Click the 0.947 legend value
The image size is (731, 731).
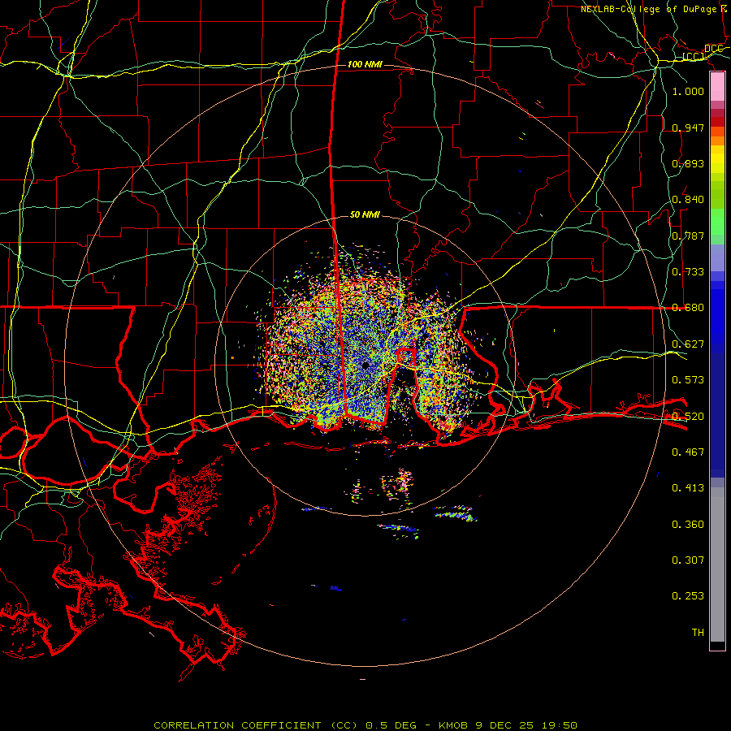coord(688,128)
